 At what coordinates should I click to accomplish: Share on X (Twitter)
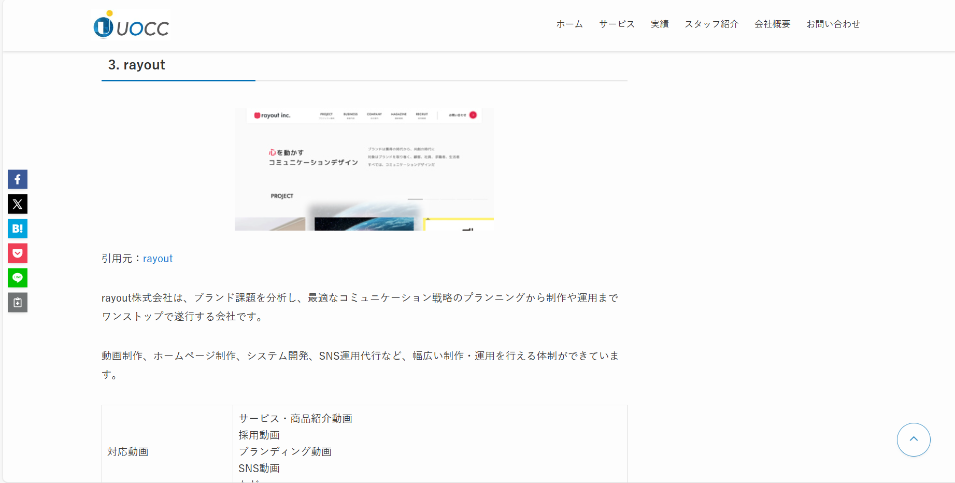tap(18, 204)
